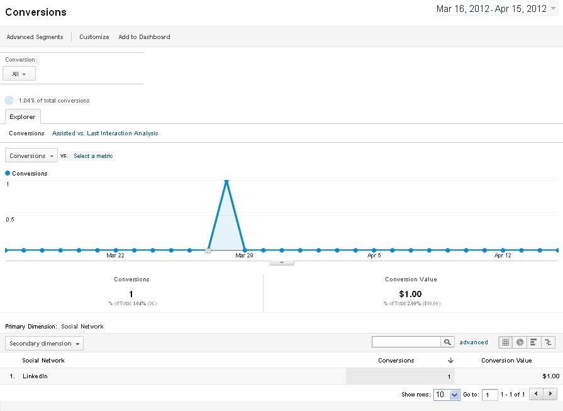The width and height of the screenshot is (563, 411).
Task: Click the Customize button
Action: click(94, 37)
